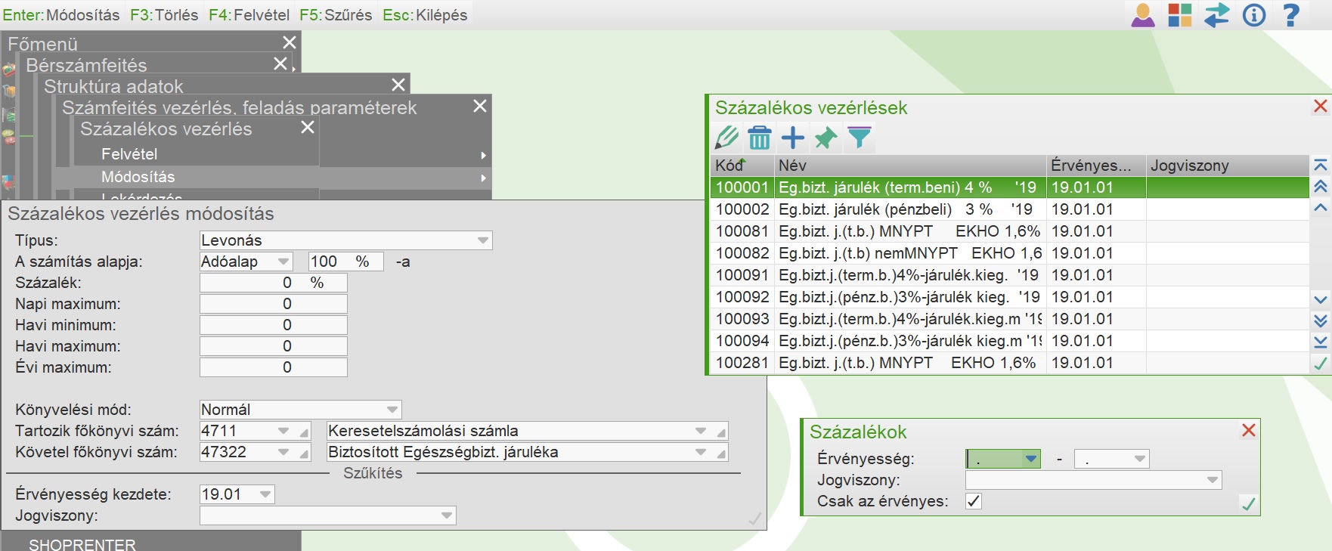Click the Bérszámfejtés menu title
This screenshot has height=551, width=1332.
(x=86, y=65)
